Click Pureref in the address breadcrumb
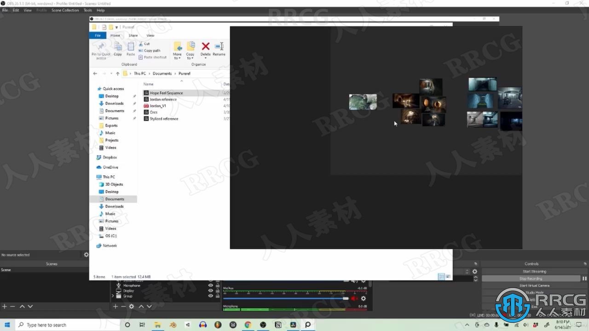Screen dimensions: 589x331 184,74
